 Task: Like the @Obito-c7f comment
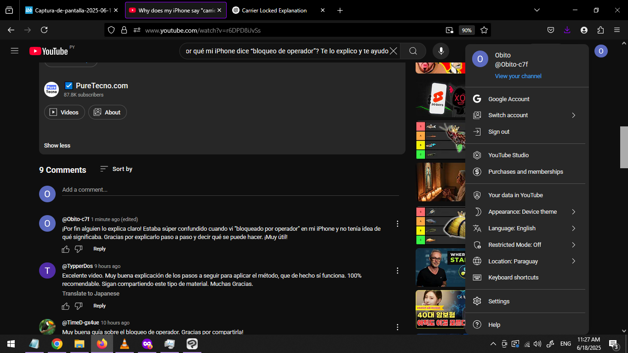[x=66, y=249]
